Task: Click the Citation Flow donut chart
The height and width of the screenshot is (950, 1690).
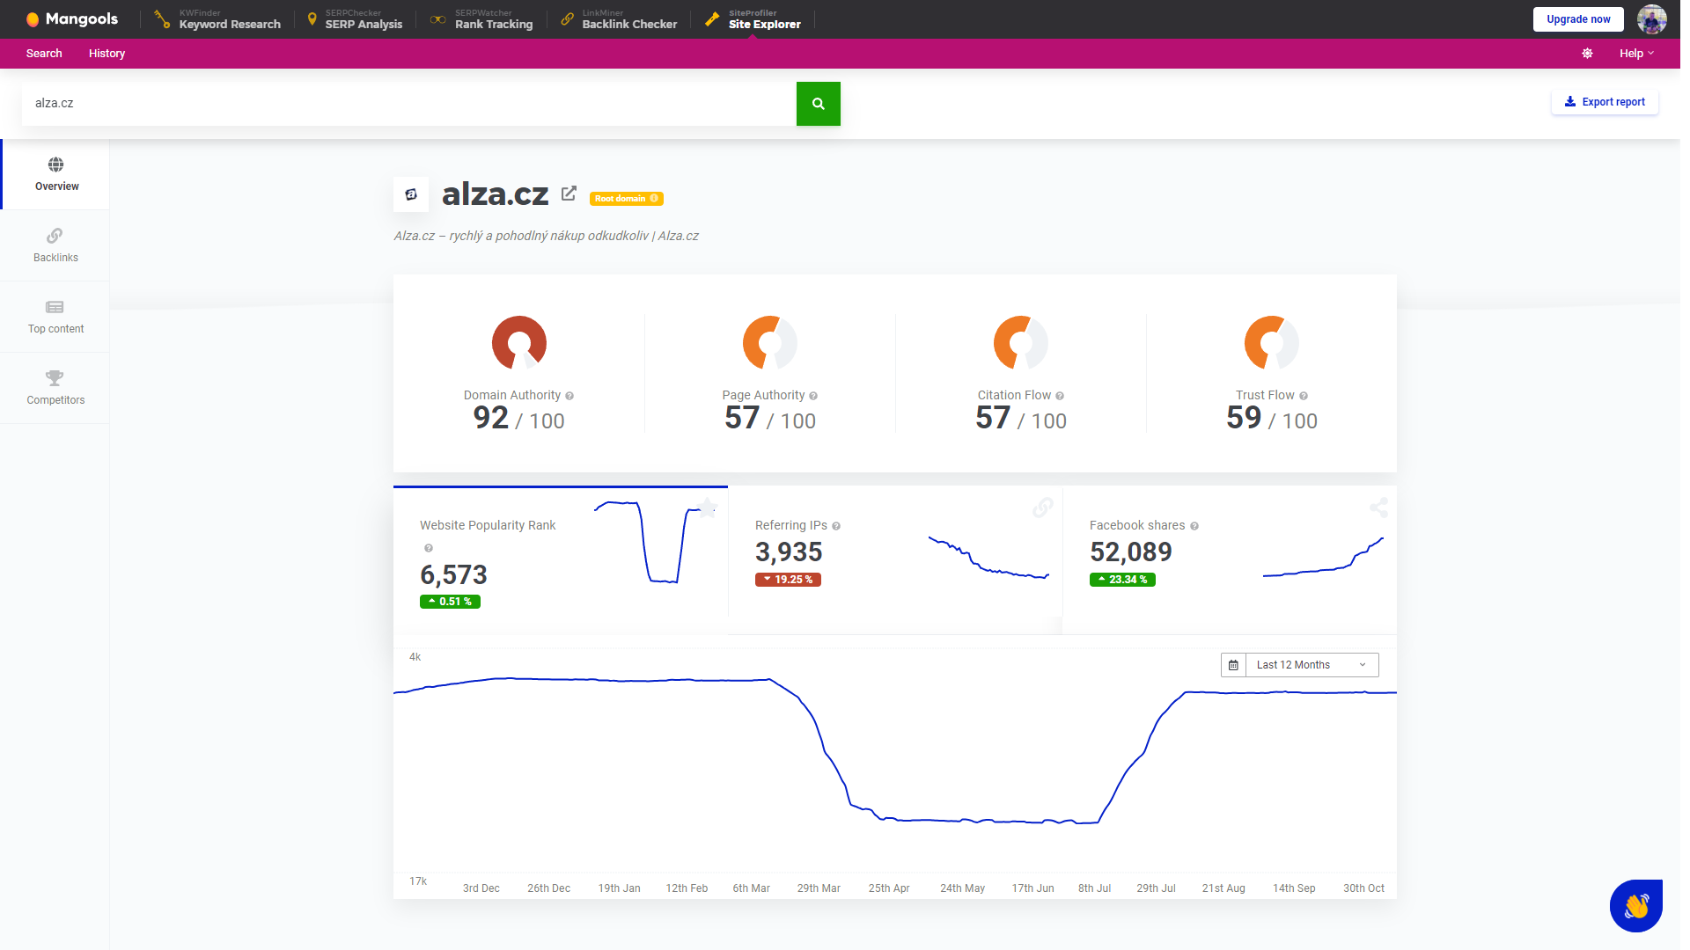Action: pos(1021,343)
